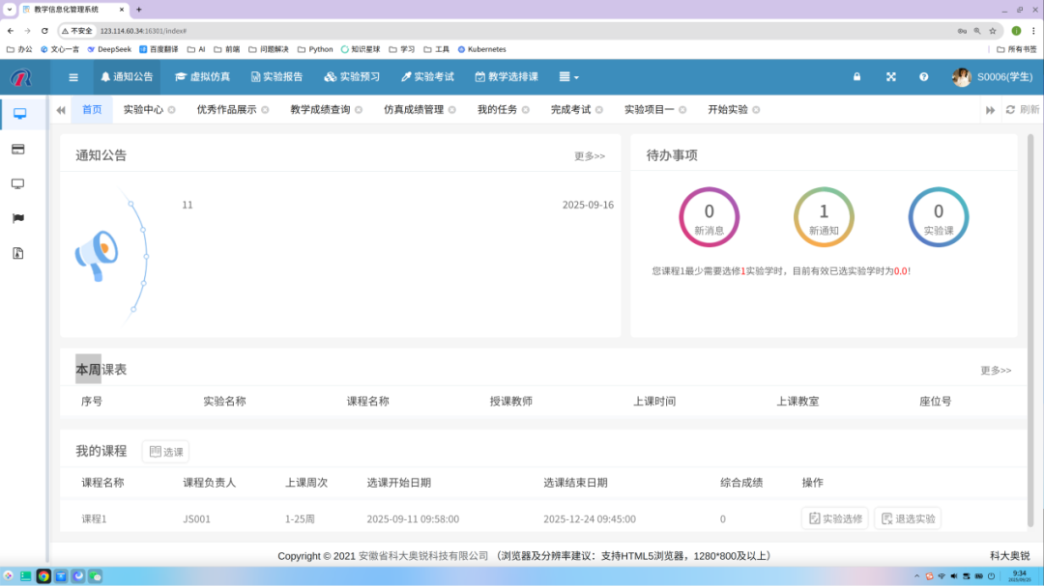Close the 仿真成绩管理 tab
Image resolution: width=1044 pixels, height=586 pixels.
click(x=452, y=110)
